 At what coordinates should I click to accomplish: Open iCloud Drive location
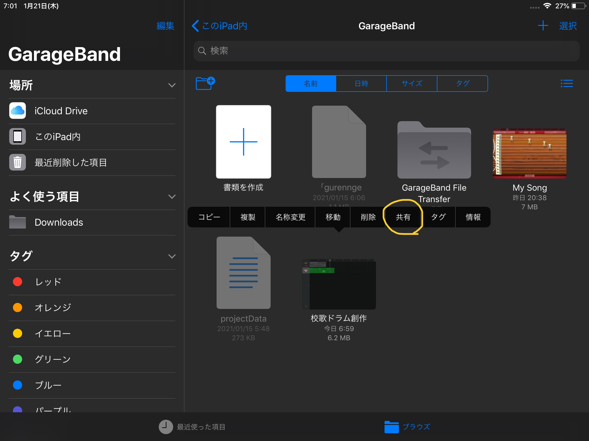coord(92,111)
